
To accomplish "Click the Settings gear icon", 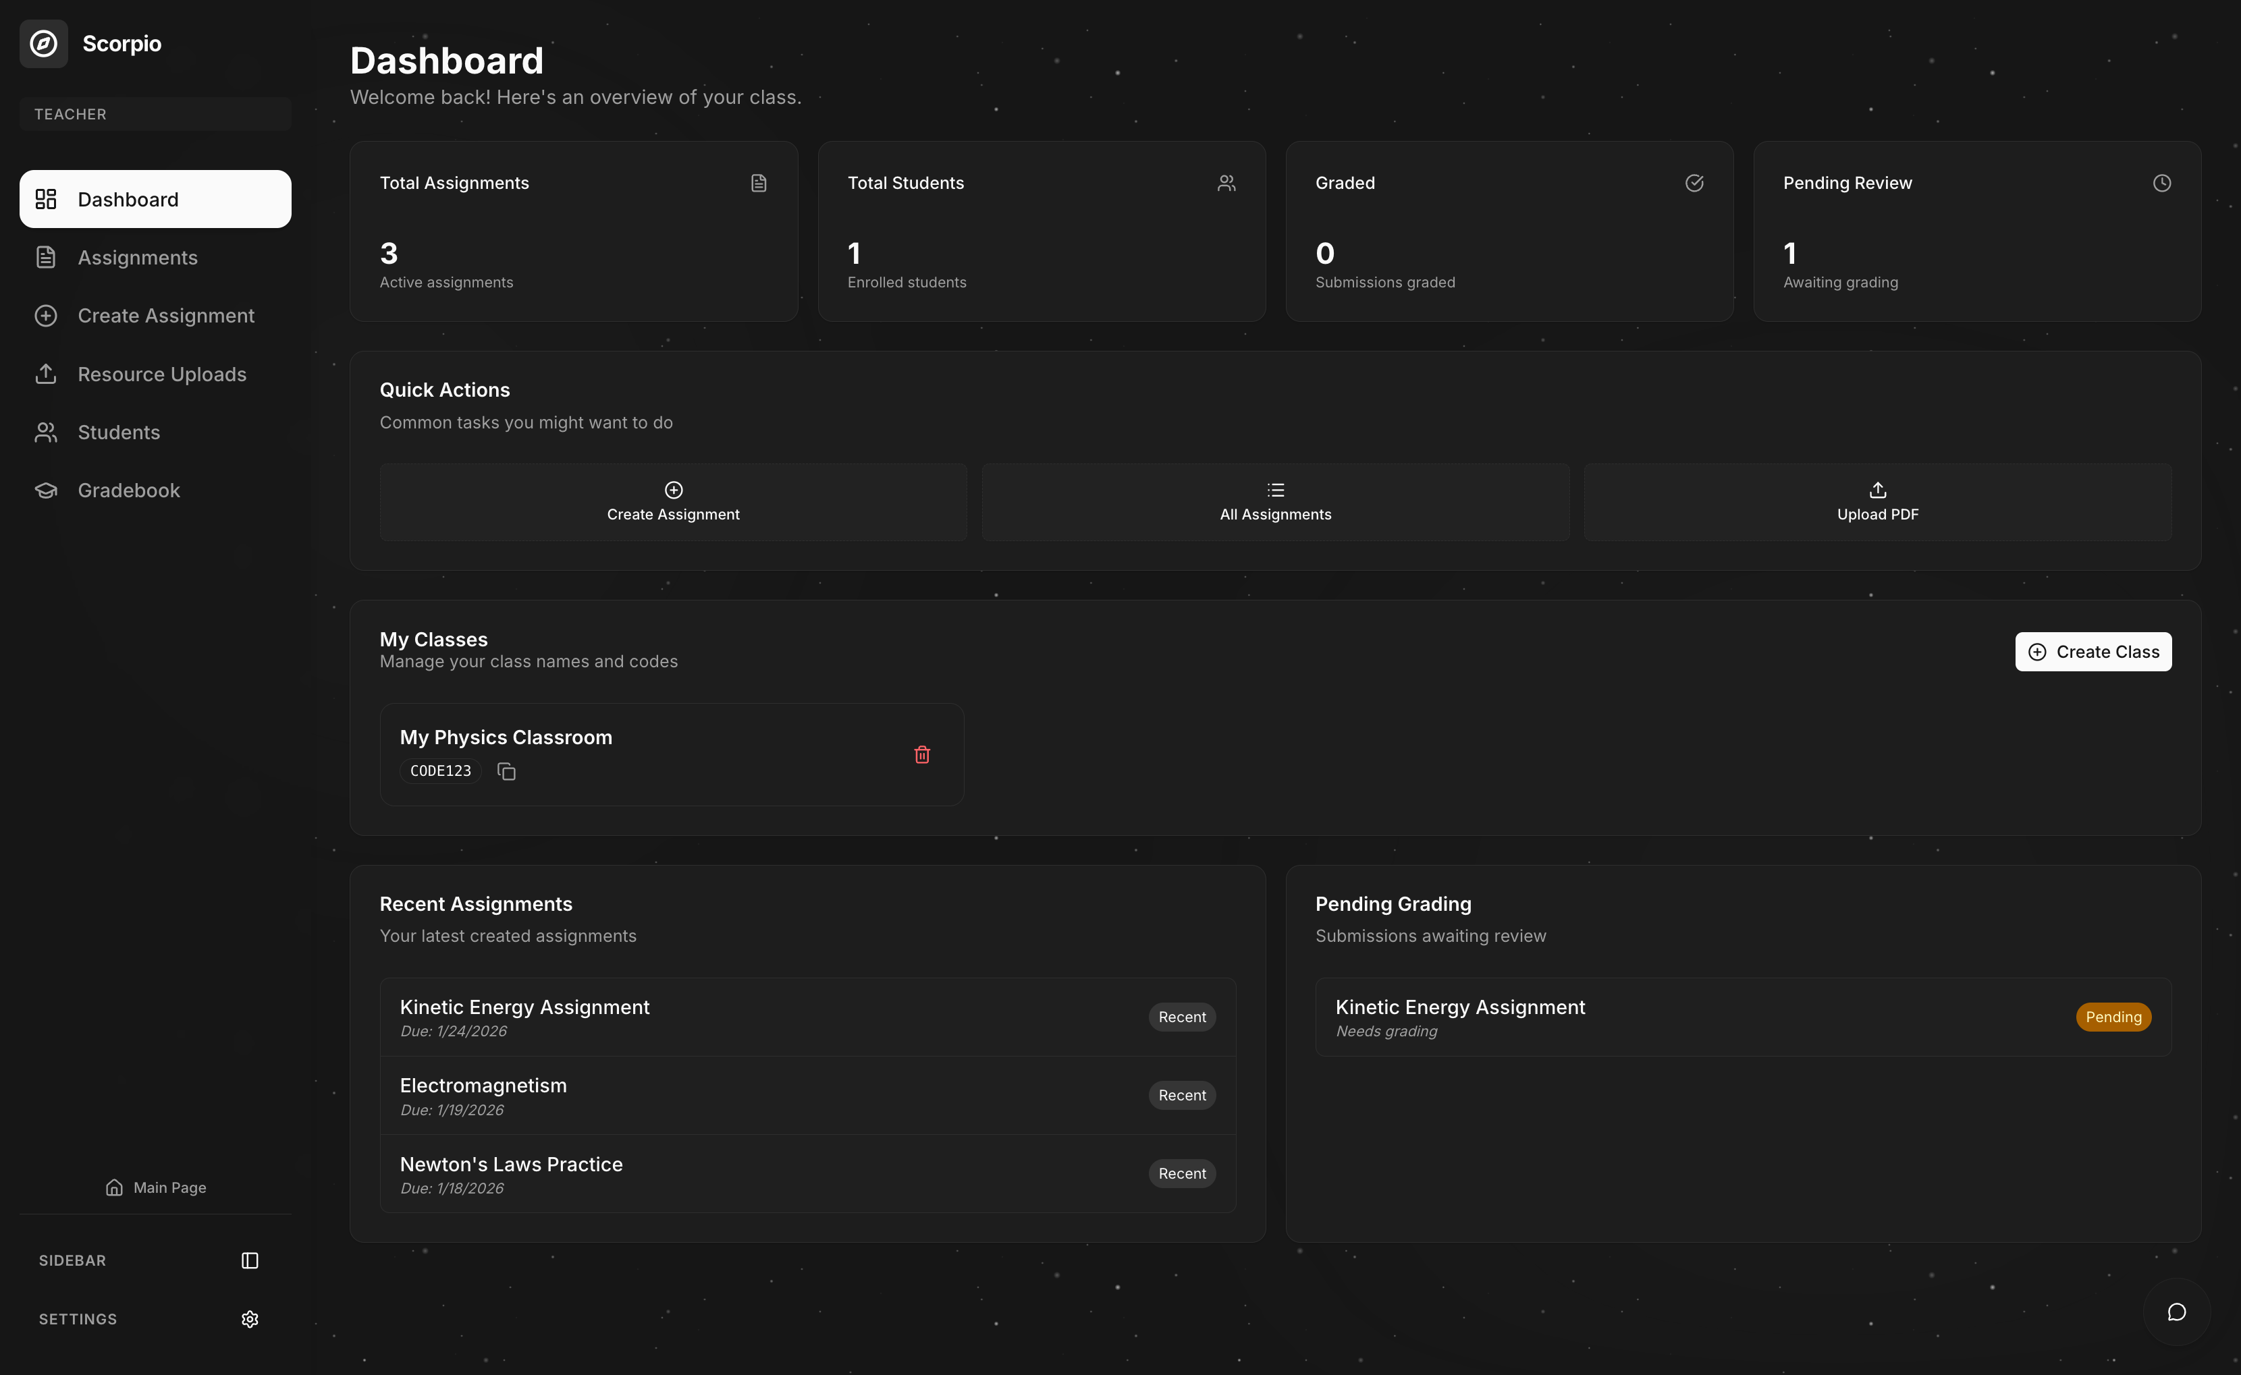I will pyautogui.click(x=250, y=1318).
